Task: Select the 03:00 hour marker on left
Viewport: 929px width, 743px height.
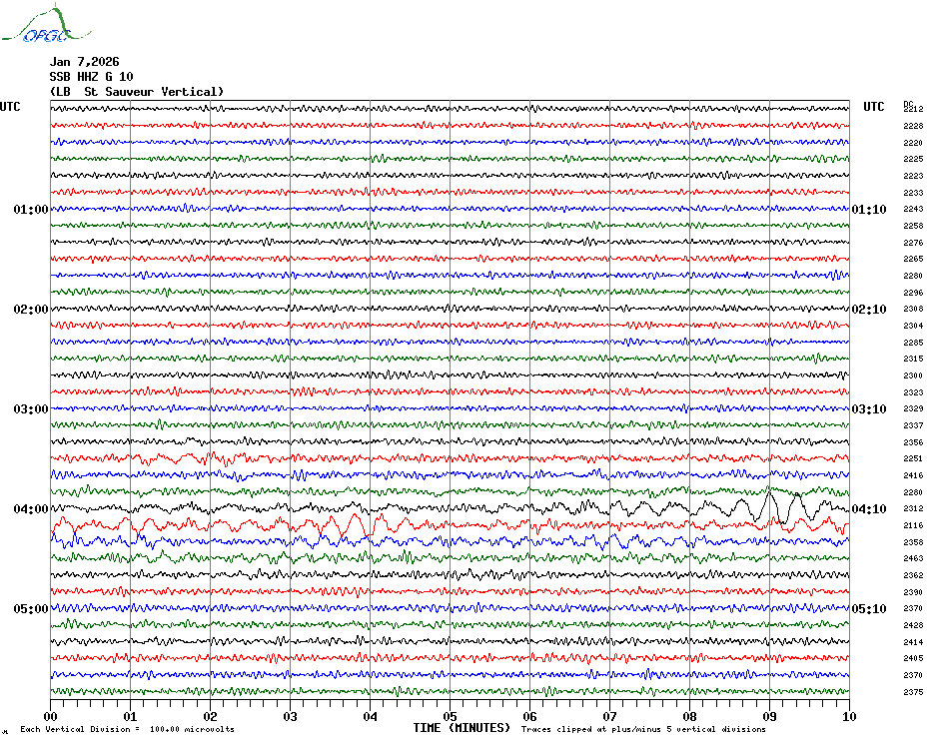Action: pos(30,409)
